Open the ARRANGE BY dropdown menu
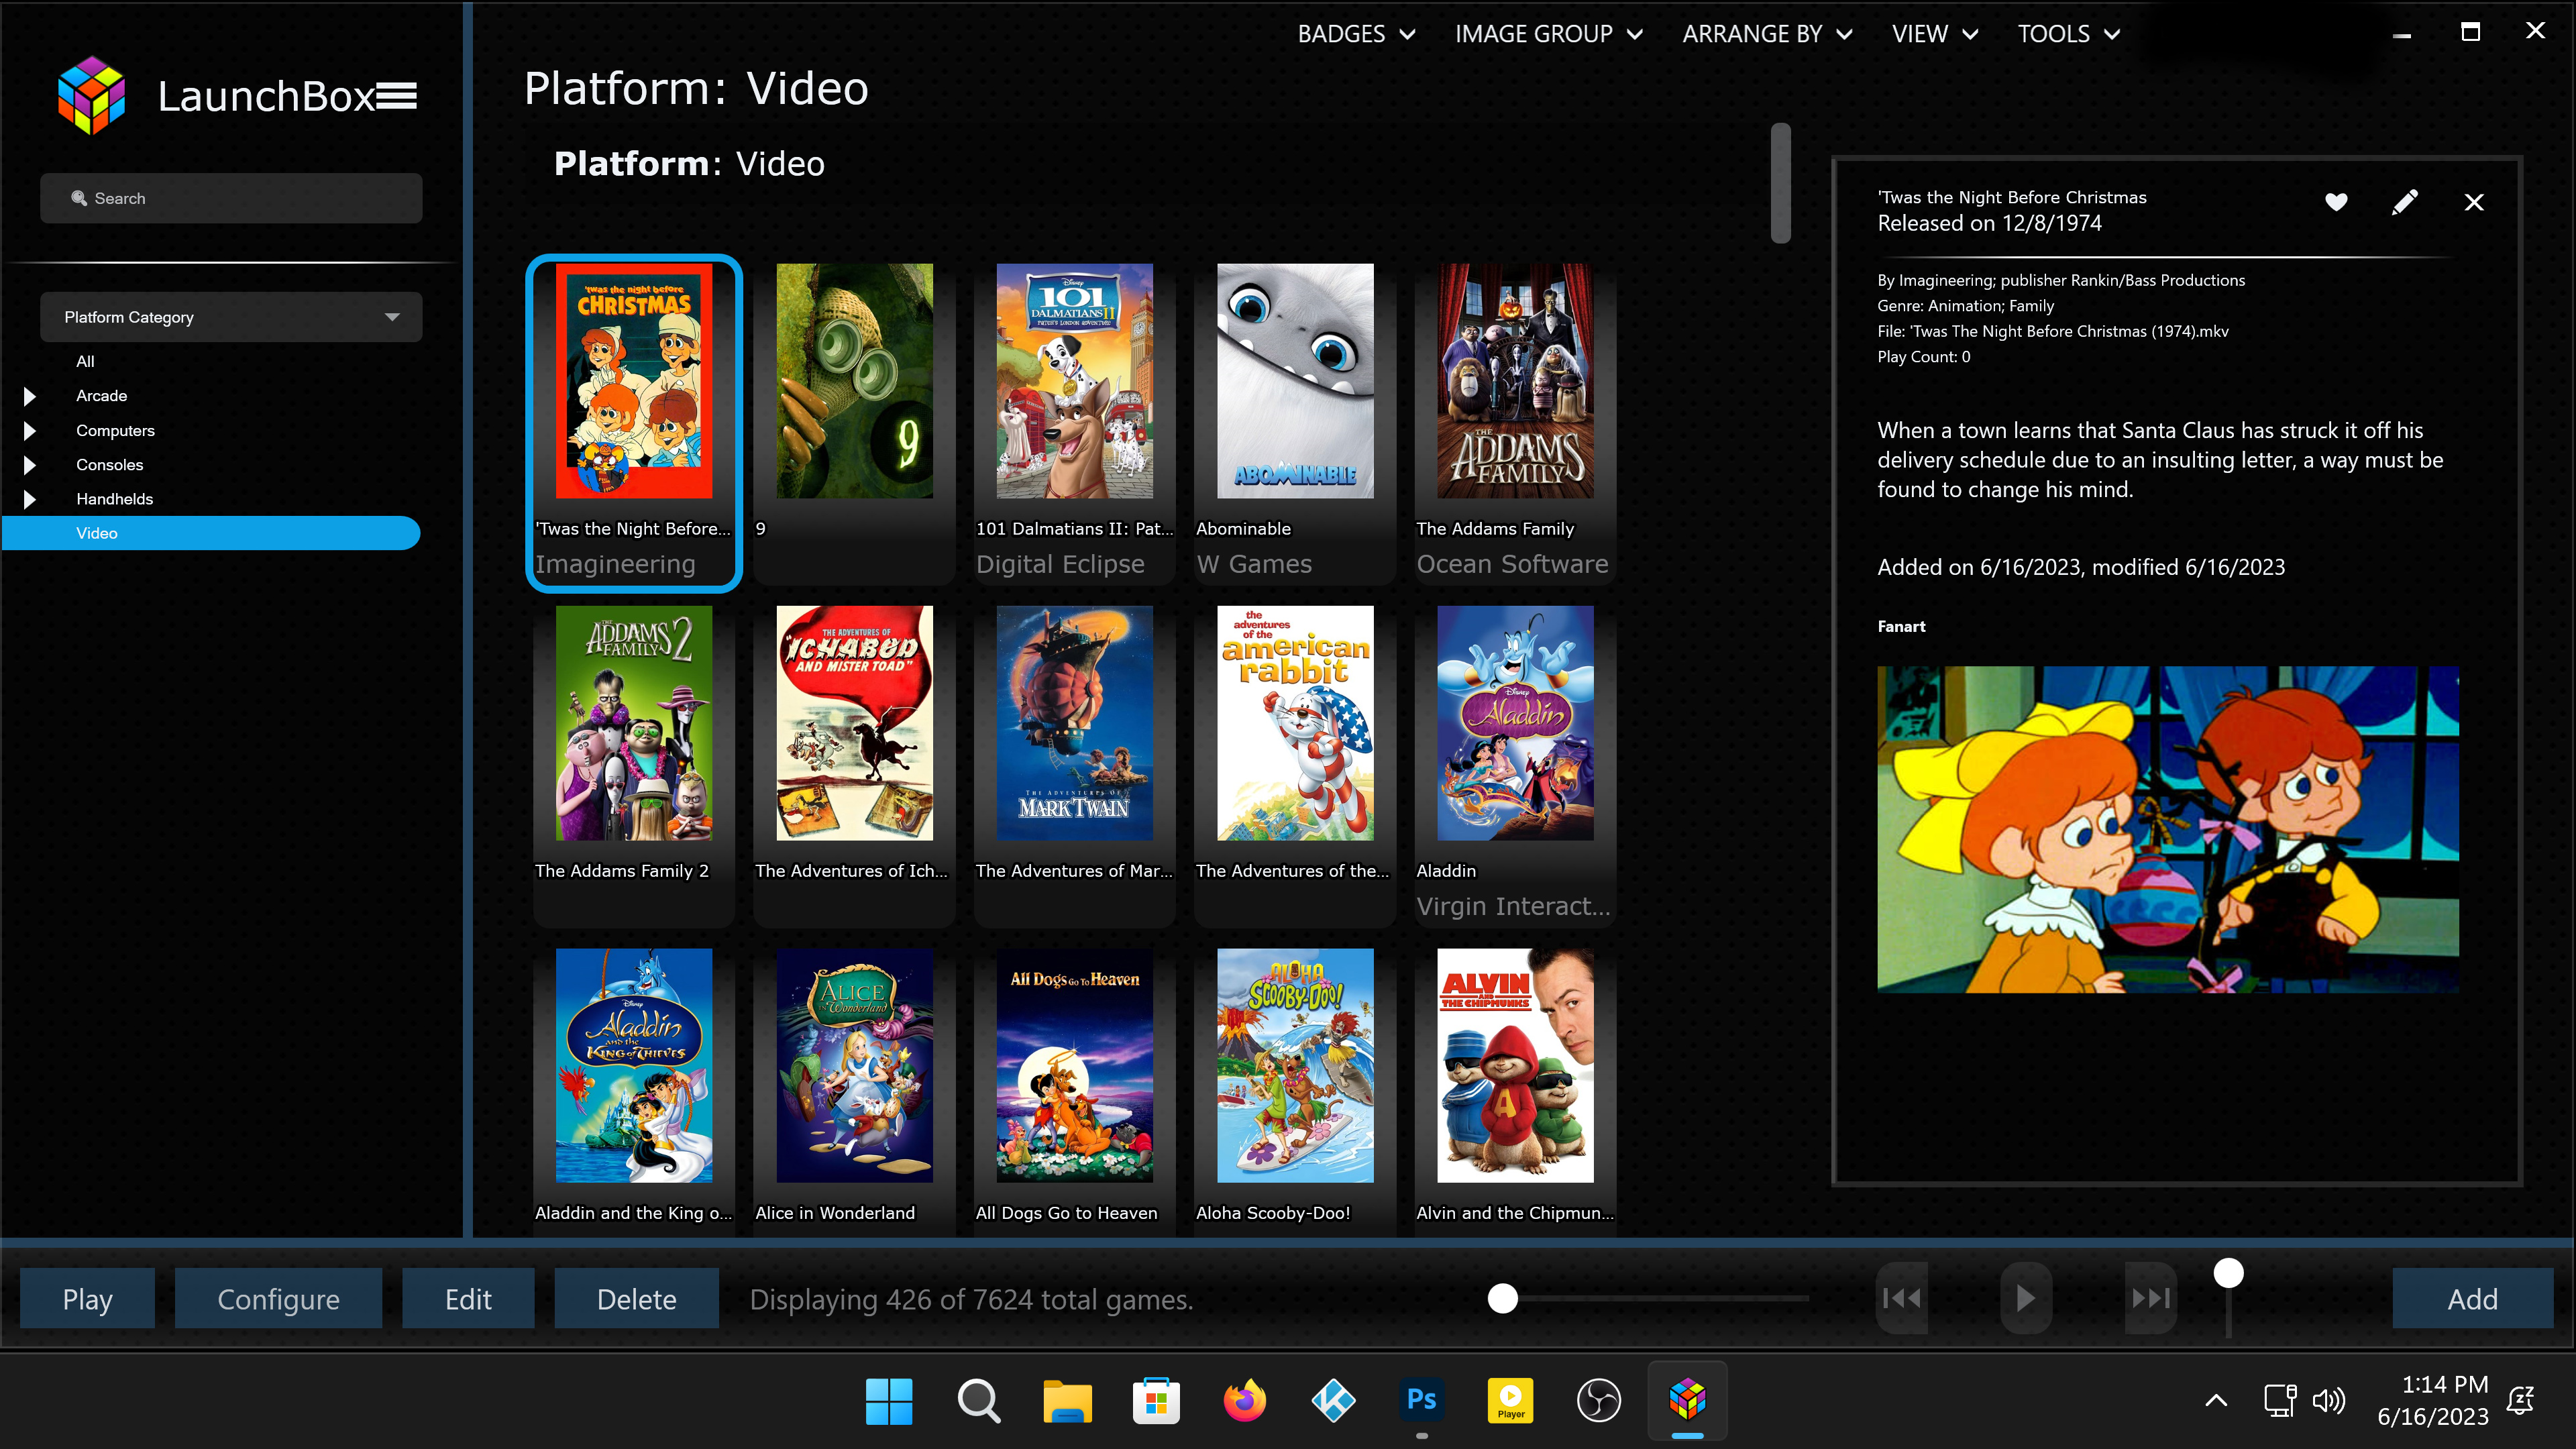2576x1449 pixels. (1768, 34)
